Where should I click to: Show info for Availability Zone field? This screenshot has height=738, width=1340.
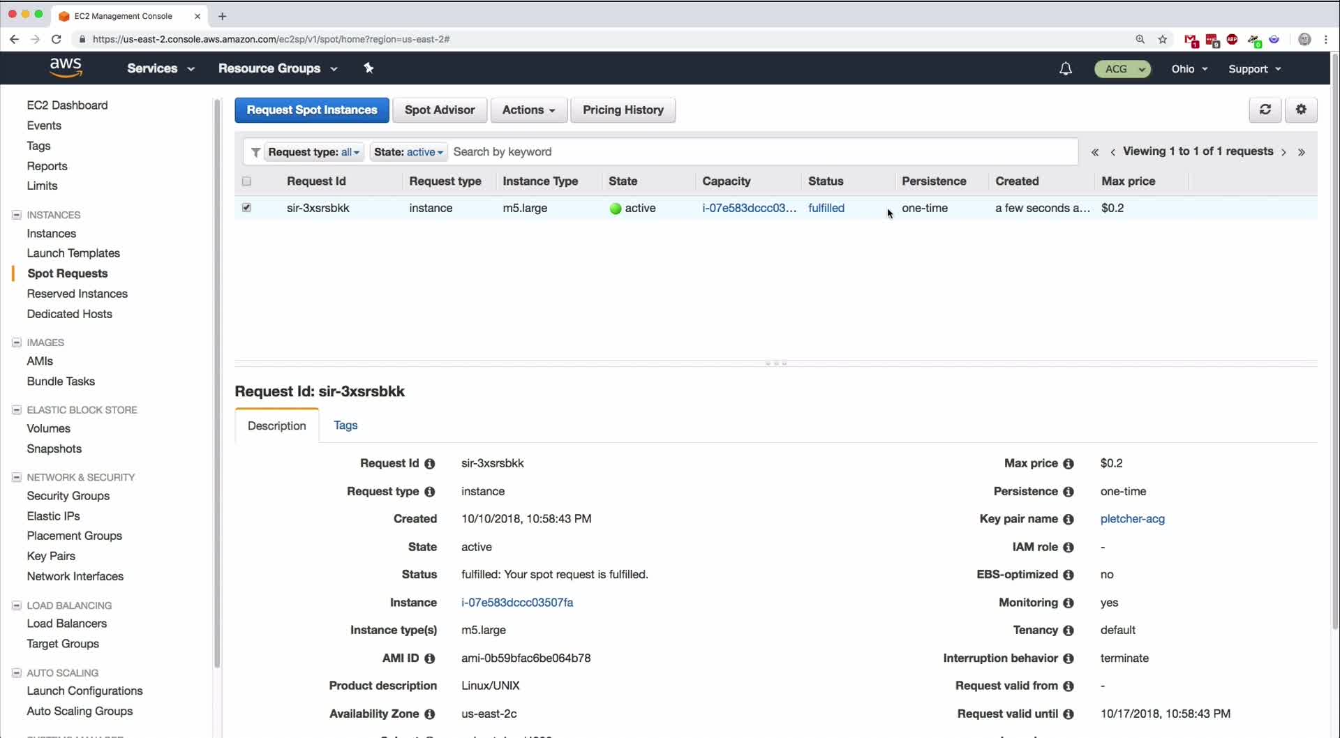coord(429,714)
